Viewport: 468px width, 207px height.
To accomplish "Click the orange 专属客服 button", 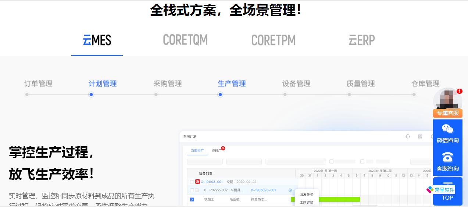I will click(448, 113).
